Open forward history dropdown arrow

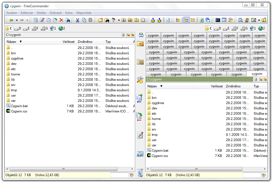27,20
